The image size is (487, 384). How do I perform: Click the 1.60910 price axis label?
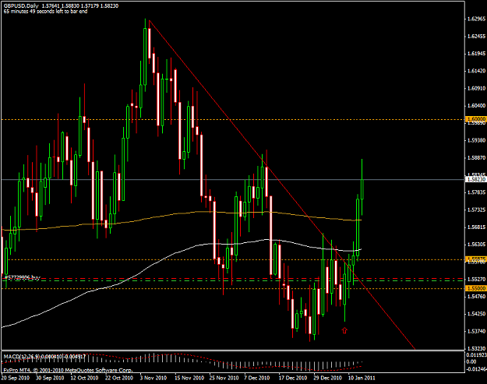[x=476, y=89]
